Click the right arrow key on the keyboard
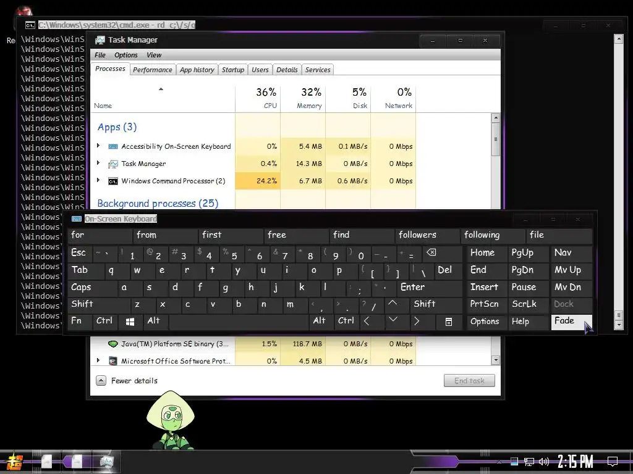The image size is (633, 474). (x=417, y=321)
